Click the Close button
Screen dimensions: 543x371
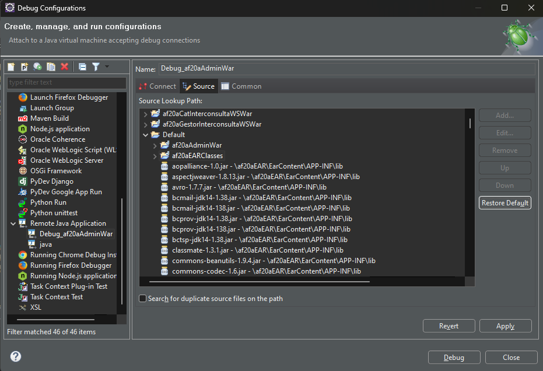point(511,358)
